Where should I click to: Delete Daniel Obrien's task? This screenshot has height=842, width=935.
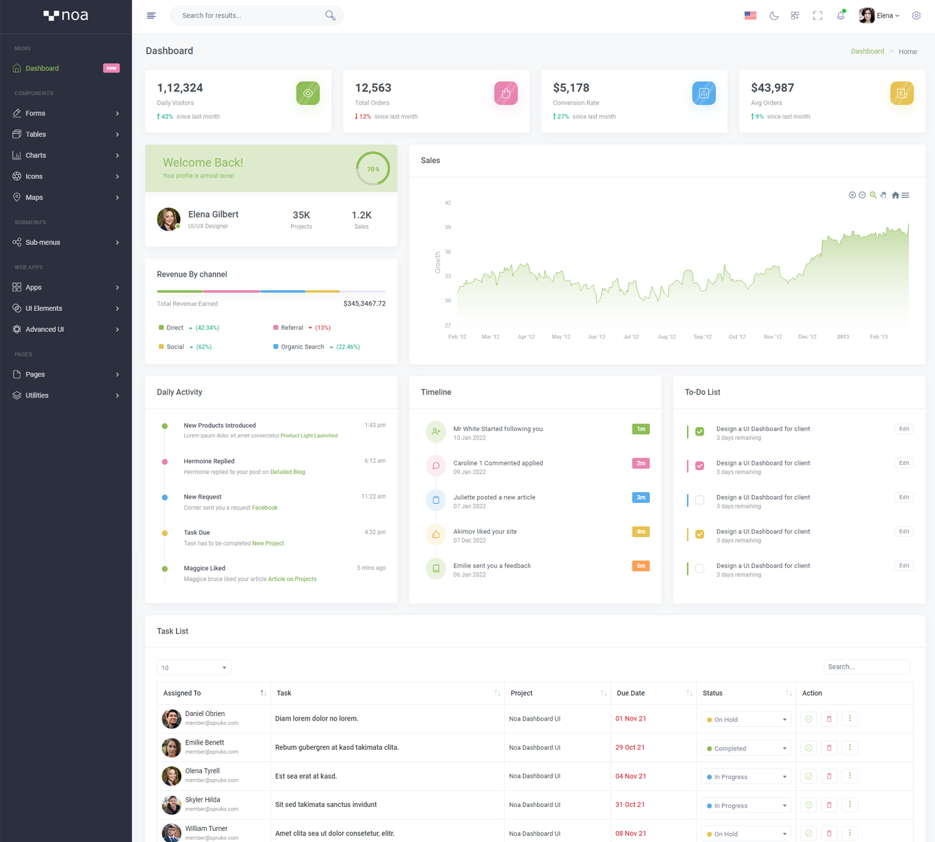pos(829,719)
